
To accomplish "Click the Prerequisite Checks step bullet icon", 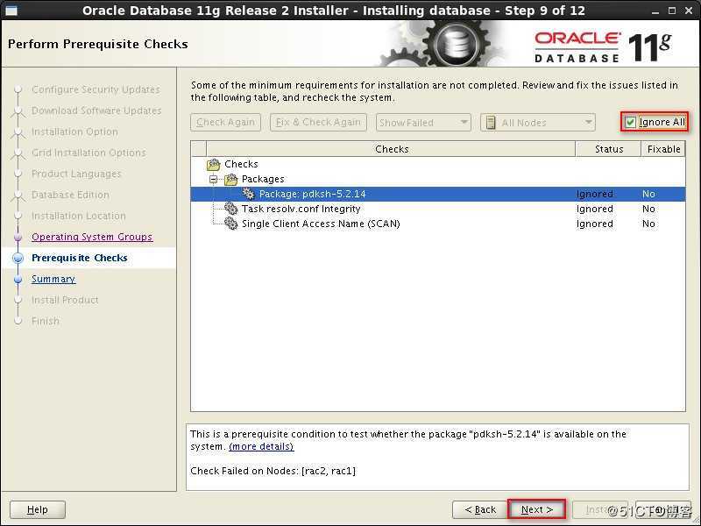I will (18, 258).
